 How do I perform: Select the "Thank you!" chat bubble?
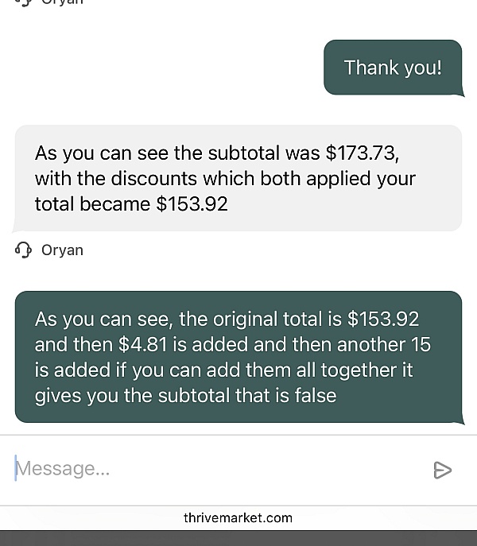point(393,68)
